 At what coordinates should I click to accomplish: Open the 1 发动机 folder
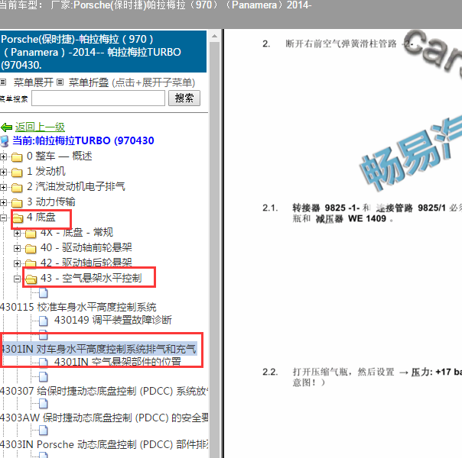pos(46,171)
